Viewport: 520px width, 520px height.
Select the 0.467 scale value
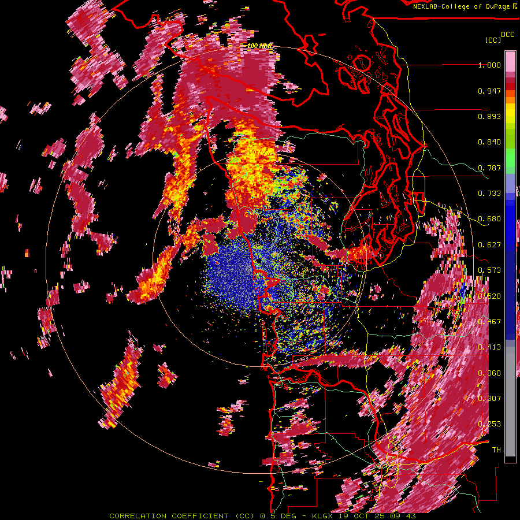coord(489,322)
